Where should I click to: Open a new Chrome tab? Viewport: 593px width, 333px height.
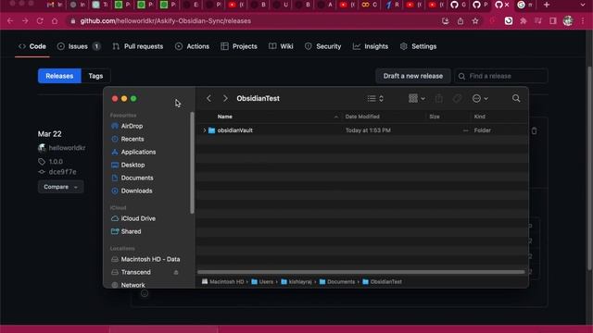(x=547, y=5)
